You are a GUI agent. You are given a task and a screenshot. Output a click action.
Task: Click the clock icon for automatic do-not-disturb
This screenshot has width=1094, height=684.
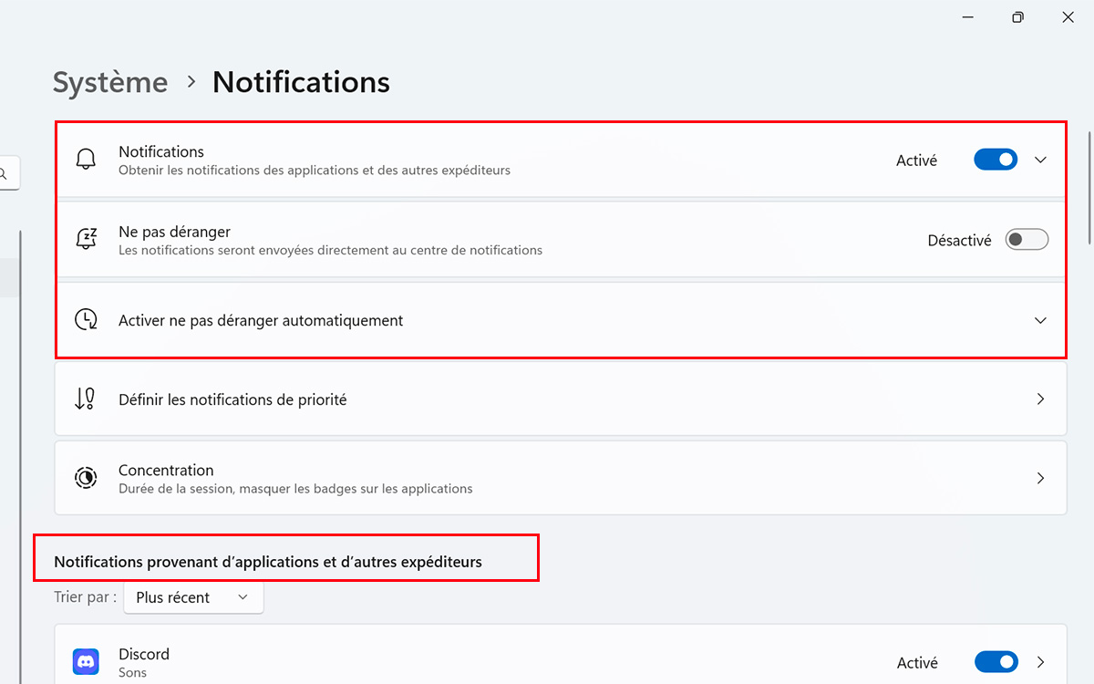click(86, 320)
